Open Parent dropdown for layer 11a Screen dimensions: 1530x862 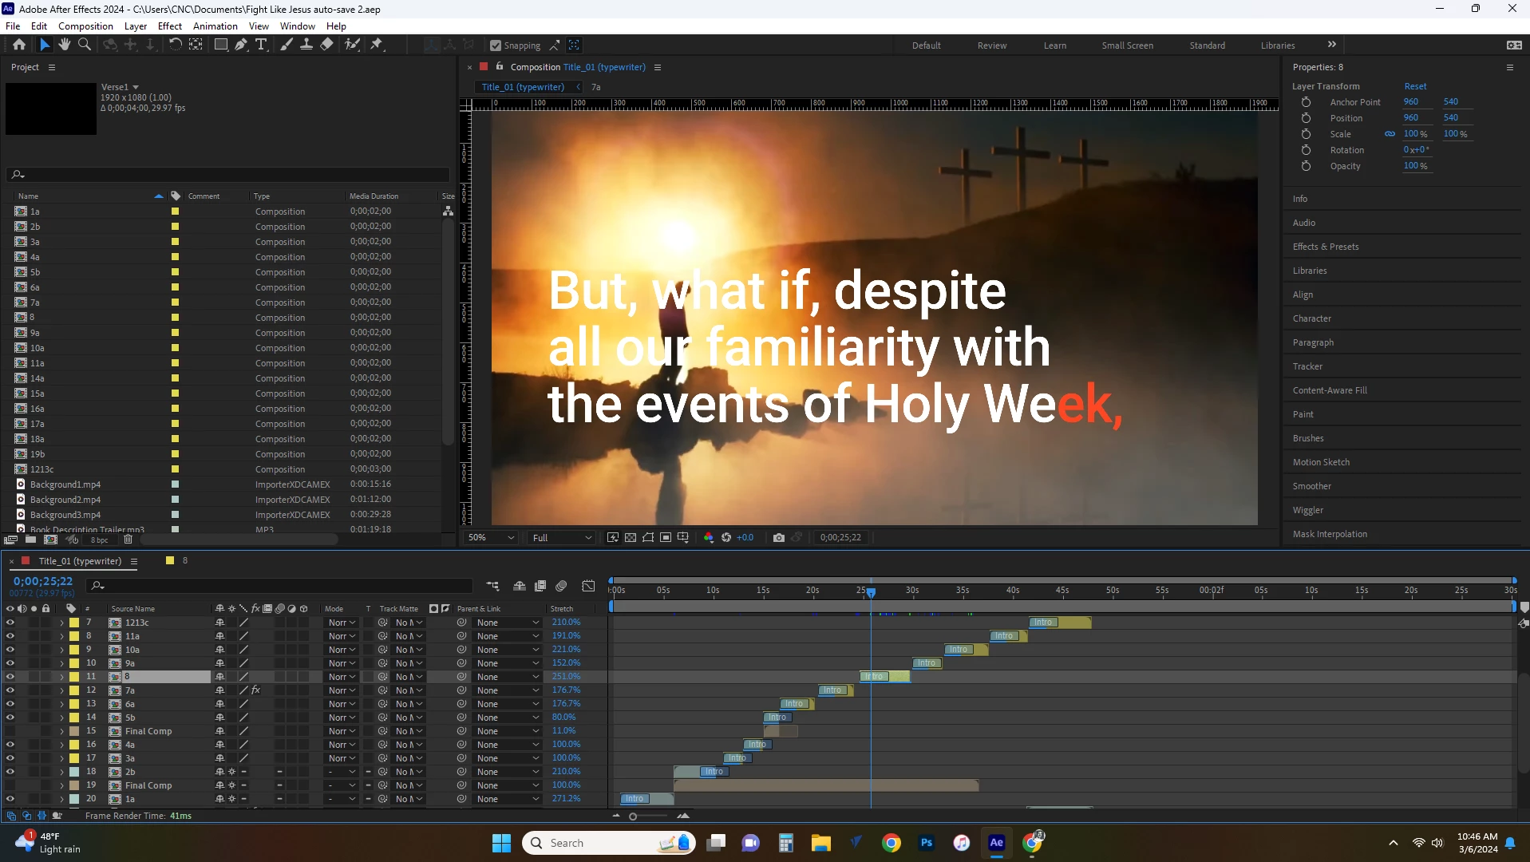click(508, 636)
